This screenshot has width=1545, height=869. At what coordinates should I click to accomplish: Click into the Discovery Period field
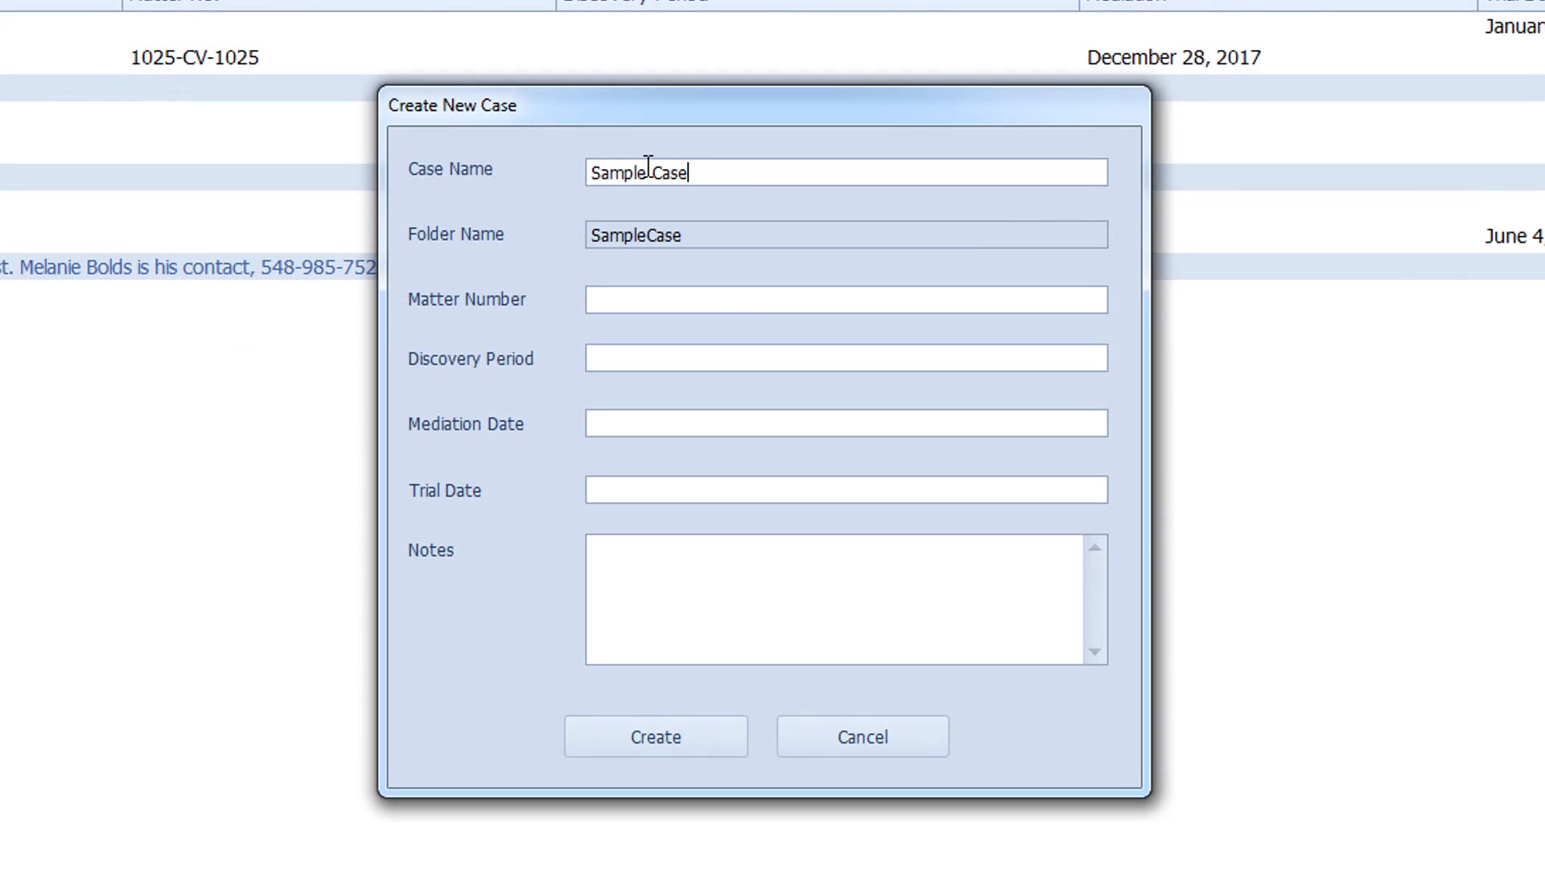(x=845, y=358)
